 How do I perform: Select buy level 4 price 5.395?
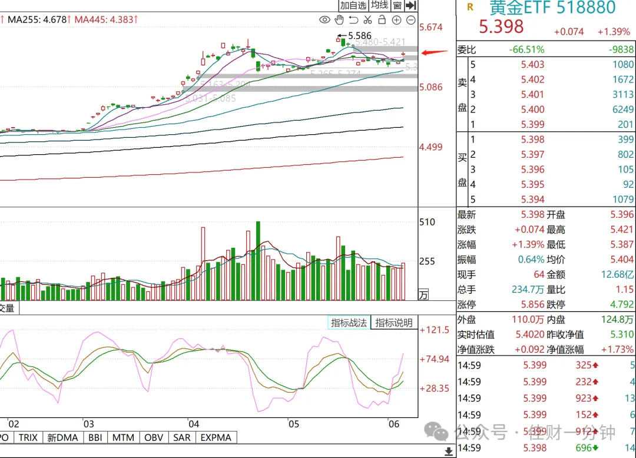(532, 184)
